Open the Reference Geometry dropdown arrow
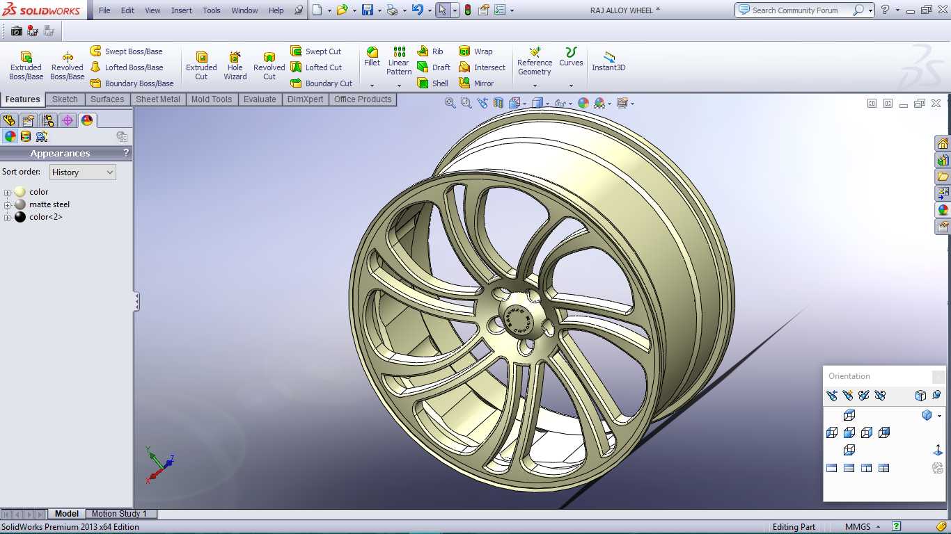The height and width of the screenshot is (534, 951). click(x=535, y=86)
